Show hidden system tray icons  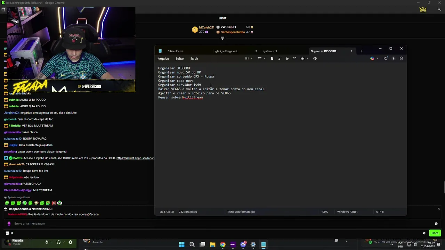point(392,244)
